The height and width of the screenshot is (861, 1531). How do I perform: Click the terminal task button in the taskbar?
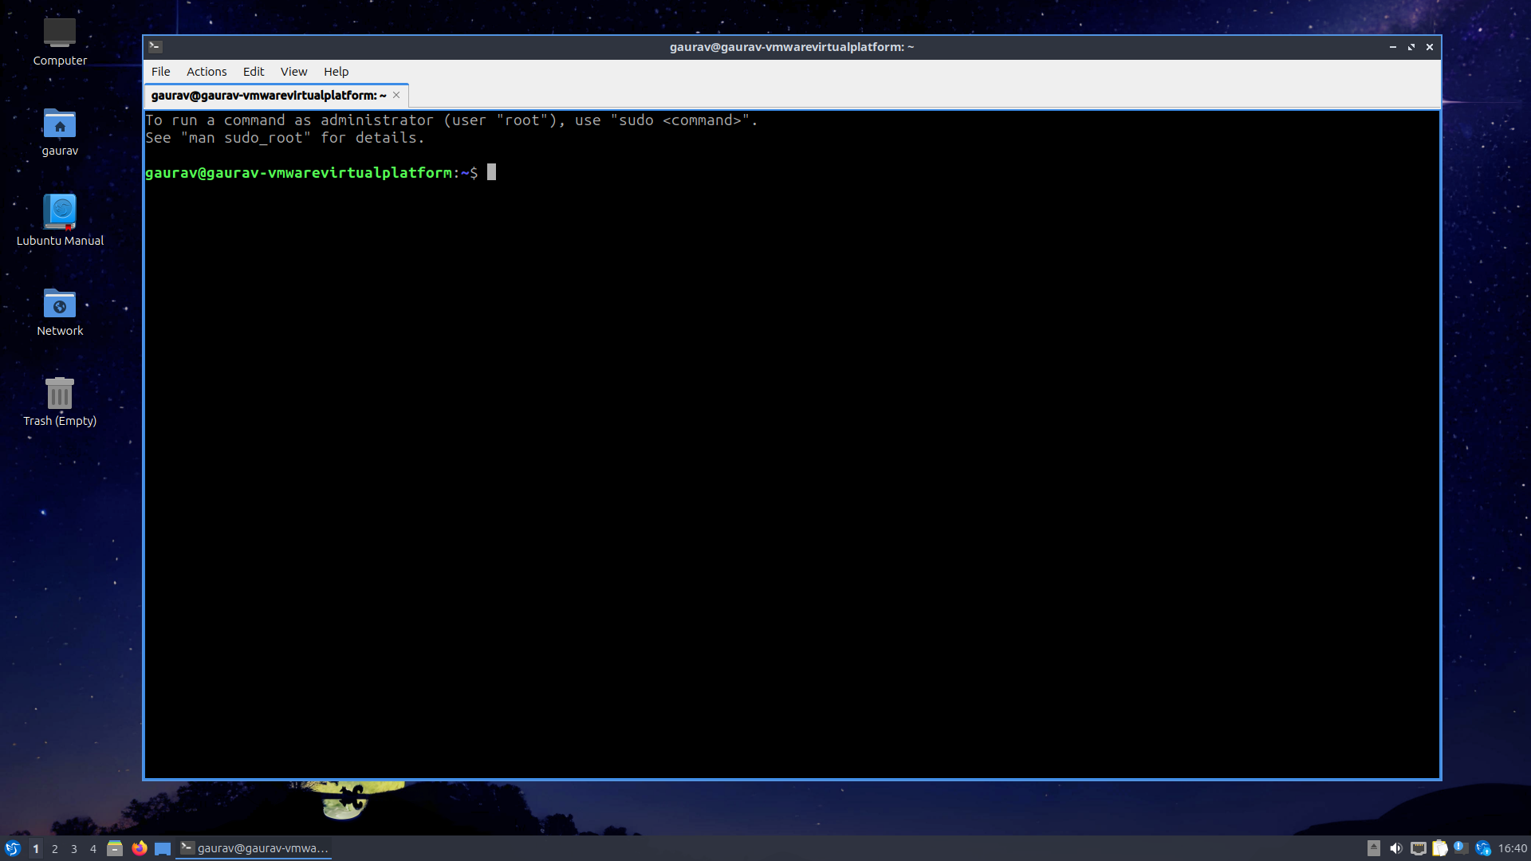[x=254, y=848]
